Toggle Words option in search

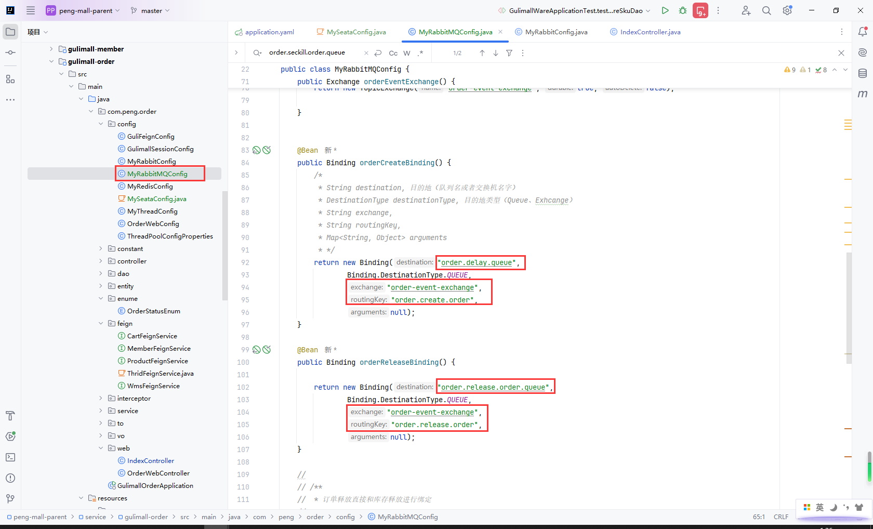click(407, 53)
